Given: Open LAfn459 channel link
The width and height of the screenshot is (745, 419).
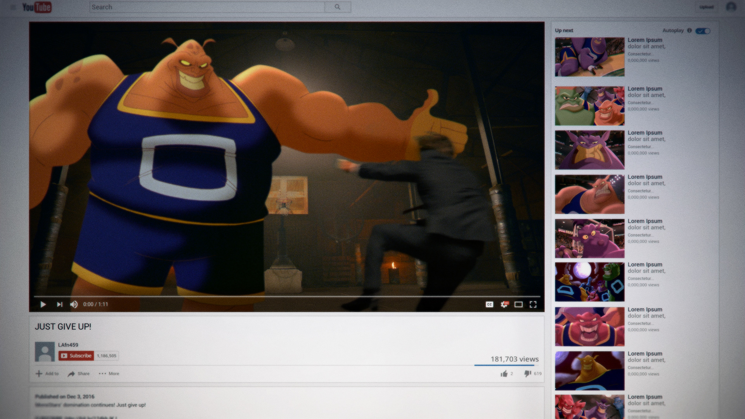Looking at the screenshot, I should point(68,345).
